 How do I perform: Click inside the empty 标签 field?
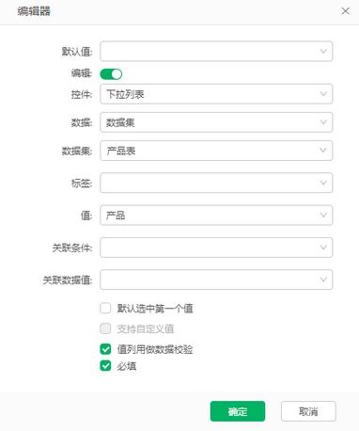(x=216, y=183)
